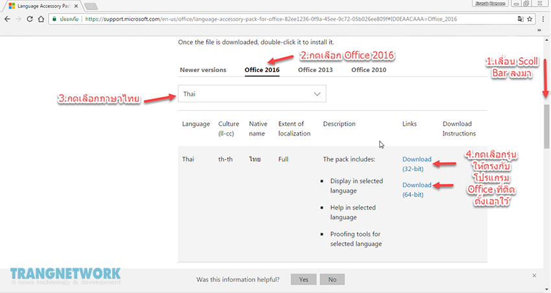
Task: Dismiss the feedback bar with X
Action: pyautogui.click(x=534, y=275)
